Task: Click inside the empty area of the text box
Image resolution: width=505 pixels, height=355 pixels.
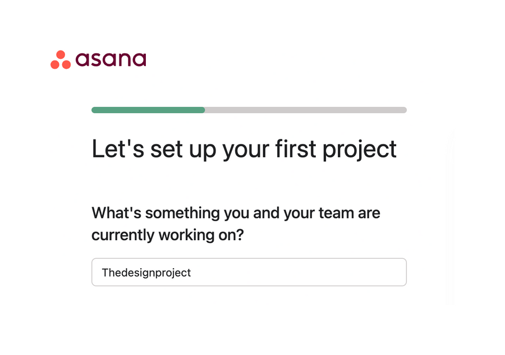Action: tap(309, 272)
